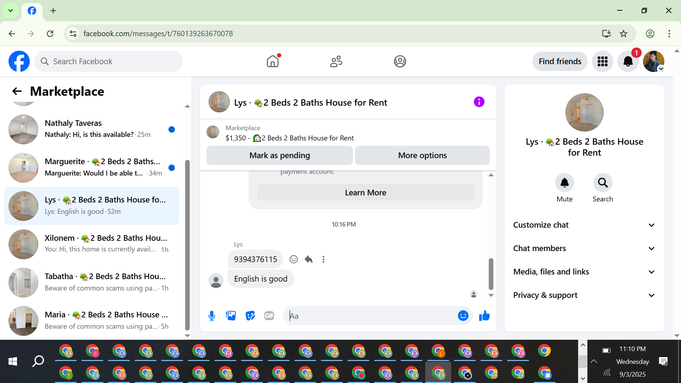This screenshot has height=383, width=681.
Task: Click the browser Reload button
Action: click(50, 34)
